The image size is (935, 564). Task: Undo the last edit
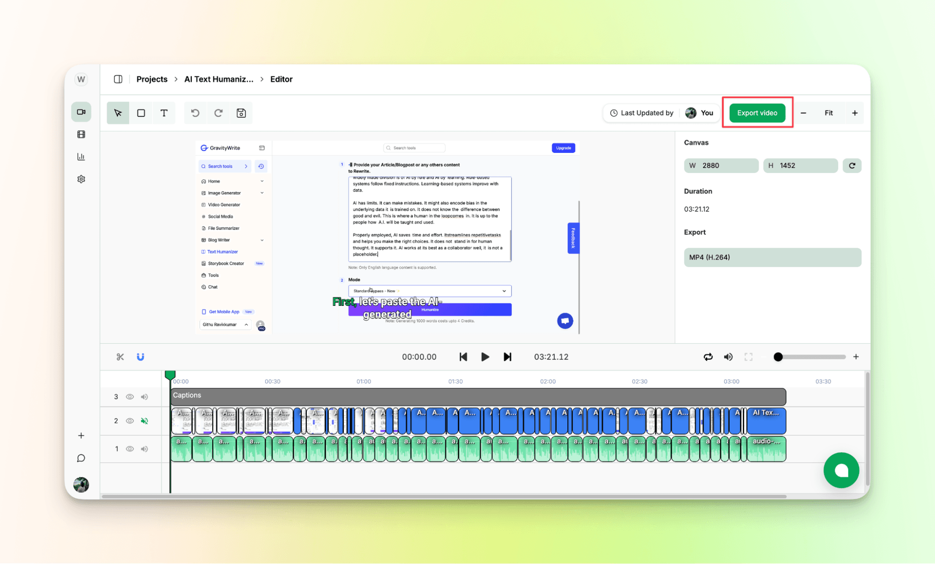click(195, 113)
